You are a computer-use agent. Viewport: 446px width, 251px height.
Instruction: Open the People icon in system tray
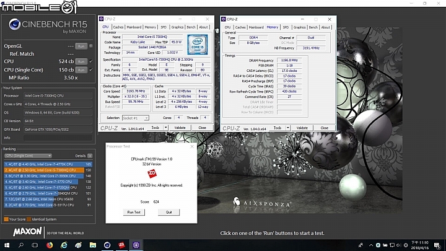361,245
